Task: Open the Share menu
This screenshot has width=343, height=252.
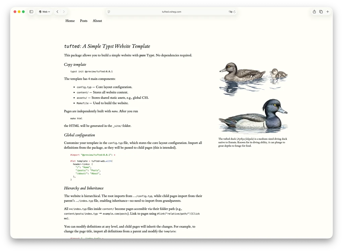Action: point(314,12)
